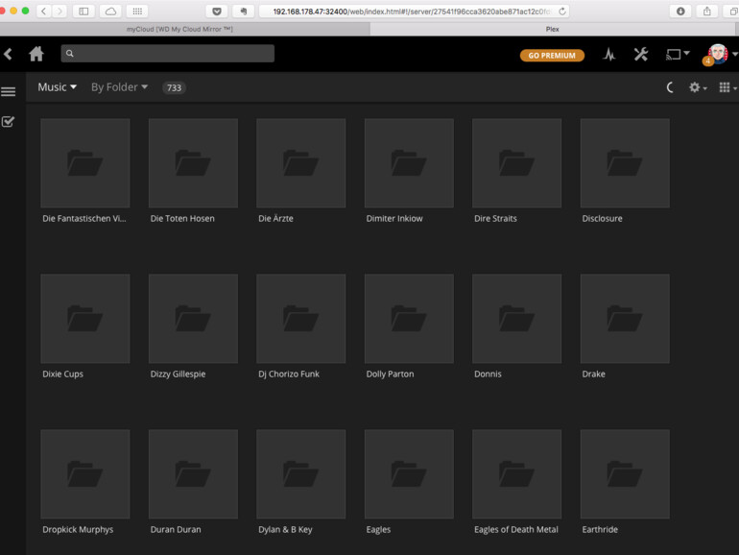Open the Dropkick Murphys folder thumbnail
Image resolution: width=739 pixels, height=555 pixels.
pos(85,474)
